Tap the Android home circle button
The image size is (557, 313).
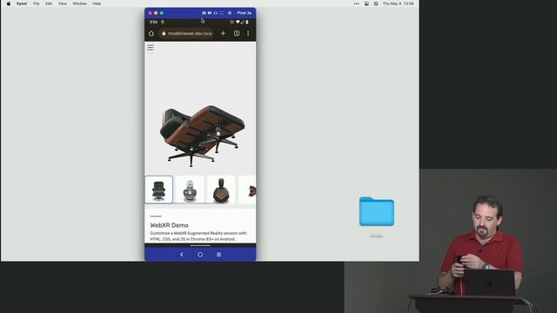coord(200,255)
